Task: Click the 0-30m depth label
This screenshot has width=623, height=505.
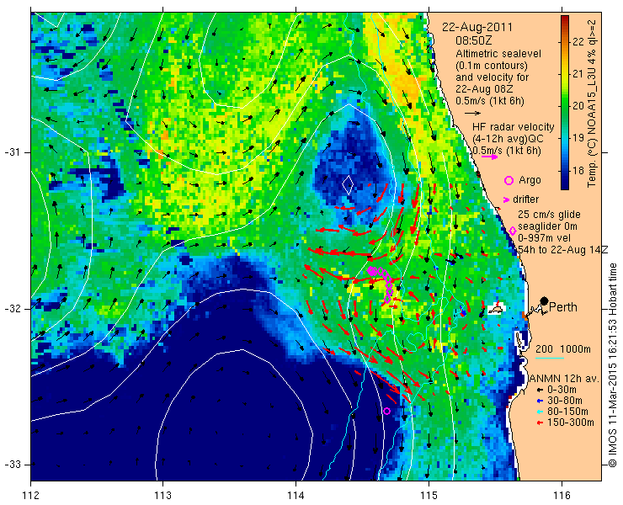Action: click(x=562, y=390)
